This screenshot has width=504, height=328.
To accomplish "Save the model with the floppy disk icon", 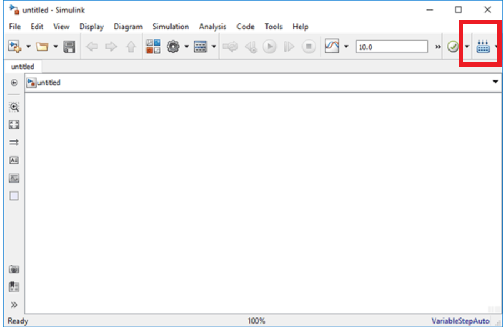I will click(x=69, y=47).
